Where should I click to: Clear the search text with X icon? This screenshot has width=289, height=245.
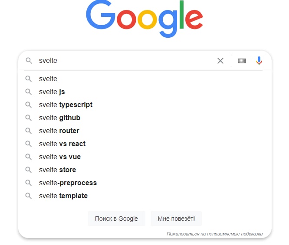(220, 61)
